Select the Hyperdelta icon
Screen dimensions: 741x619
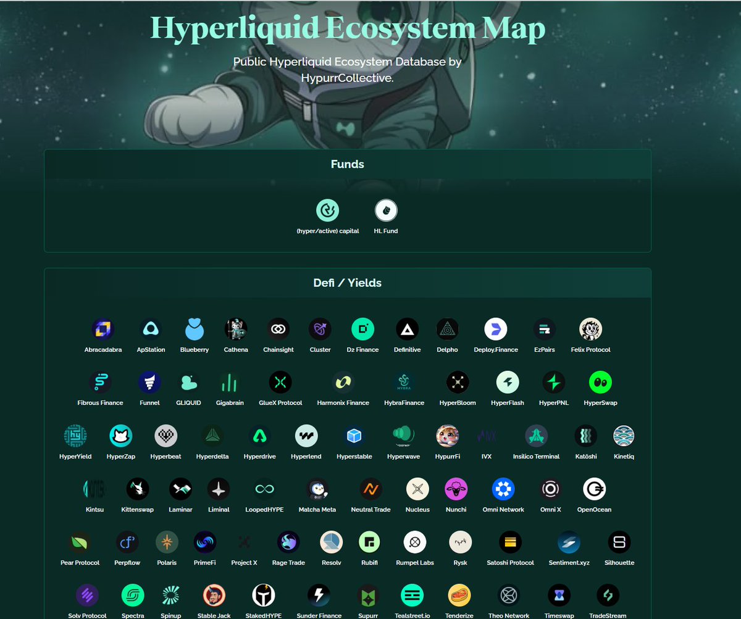click(212, 436)
